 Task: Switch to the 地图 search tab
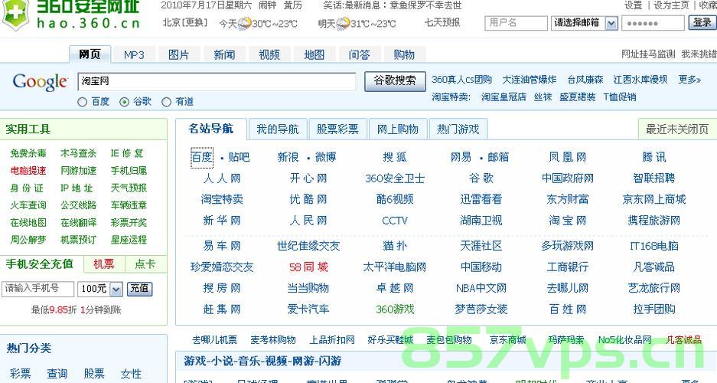click(315, 55)
